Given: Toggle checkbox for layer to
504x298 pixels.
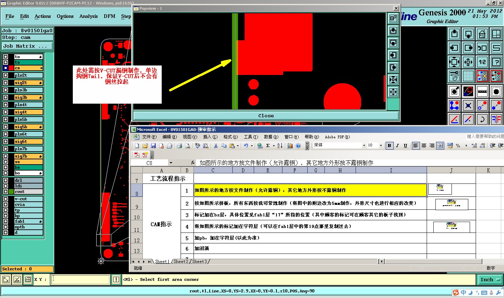Looking at the screenshot, I should 6,57.
